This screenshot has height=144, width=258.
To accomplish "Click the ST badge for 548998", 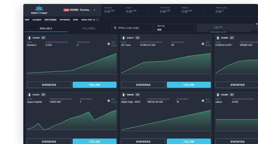I will 232,38.
